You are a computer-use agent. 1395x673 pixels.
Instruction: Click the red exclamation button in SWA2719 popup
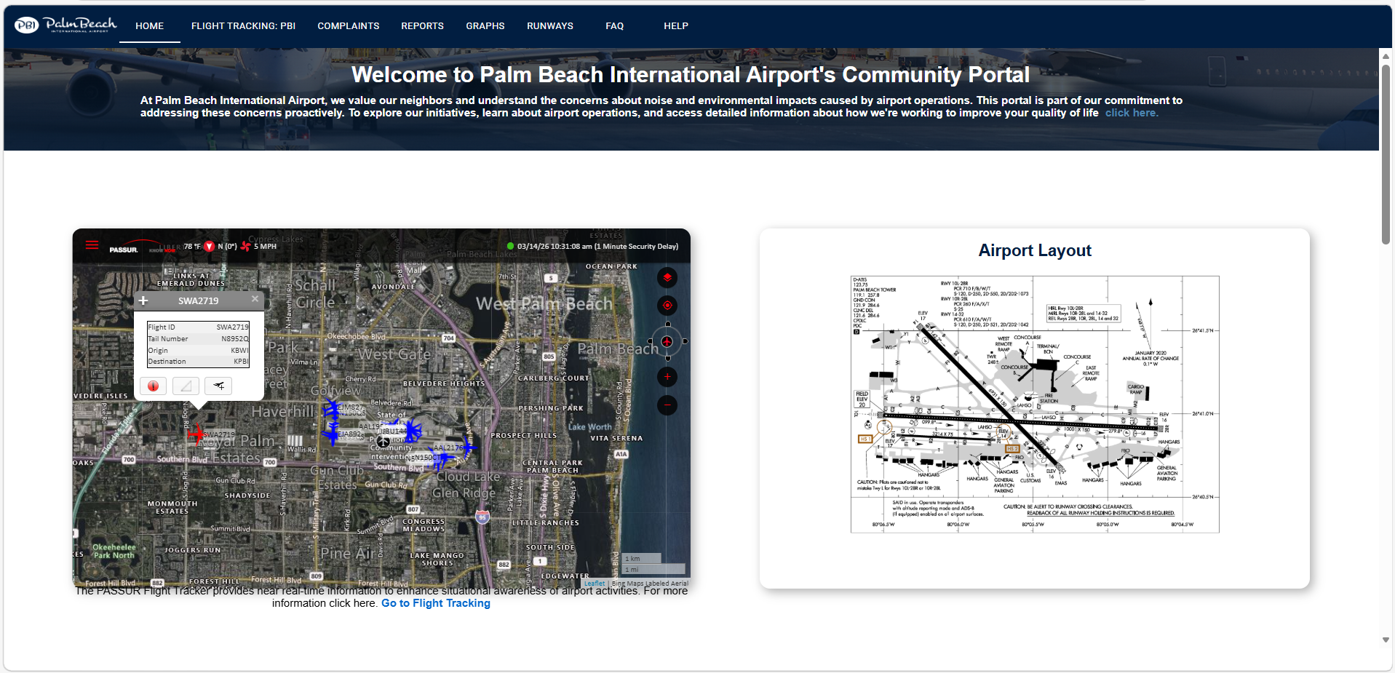pyautogui.click(x=154, y=386)
